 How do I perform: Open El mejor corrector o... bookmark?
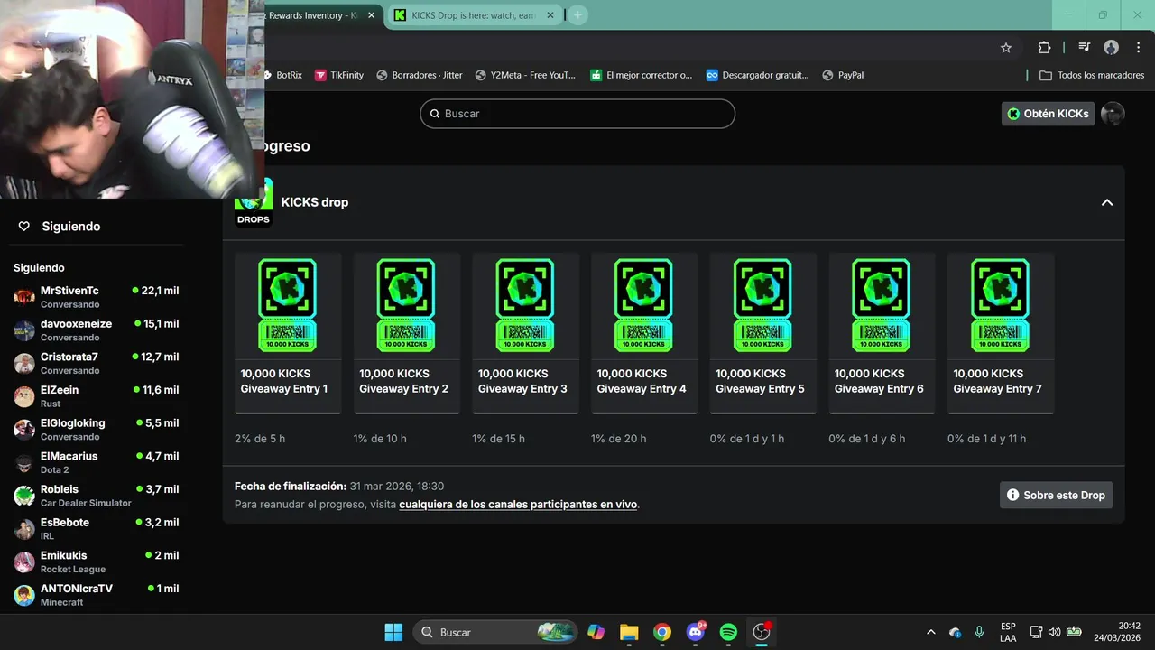[642, 75]
